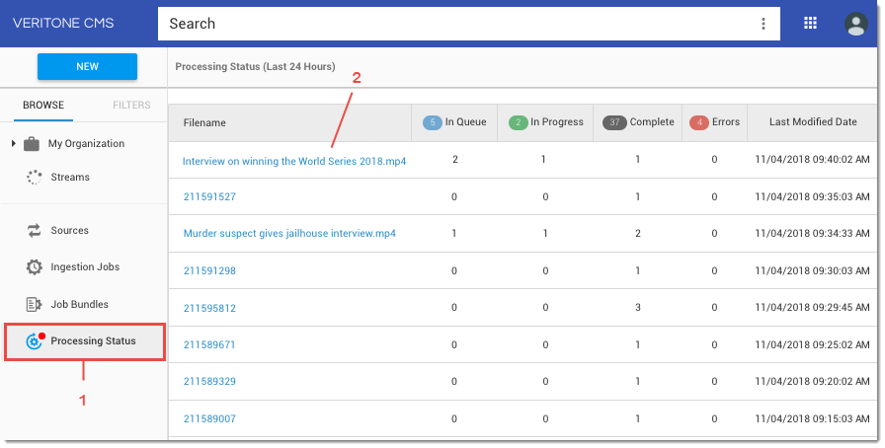
Task: Click the In Queue column header
Action: (454, 122)
